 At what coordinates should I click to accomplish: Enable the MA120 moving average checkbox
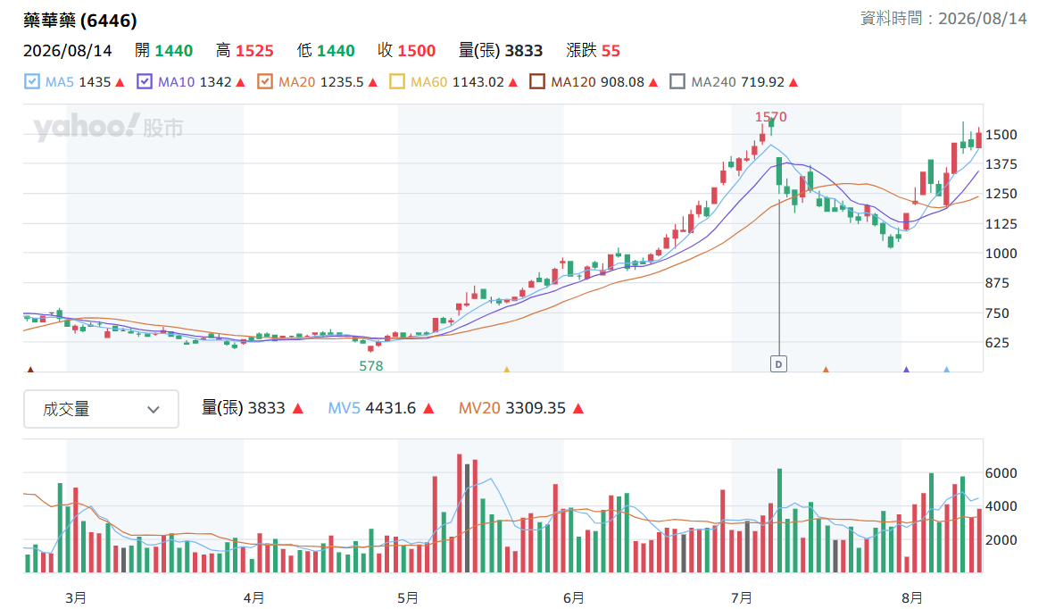(537, 82)
